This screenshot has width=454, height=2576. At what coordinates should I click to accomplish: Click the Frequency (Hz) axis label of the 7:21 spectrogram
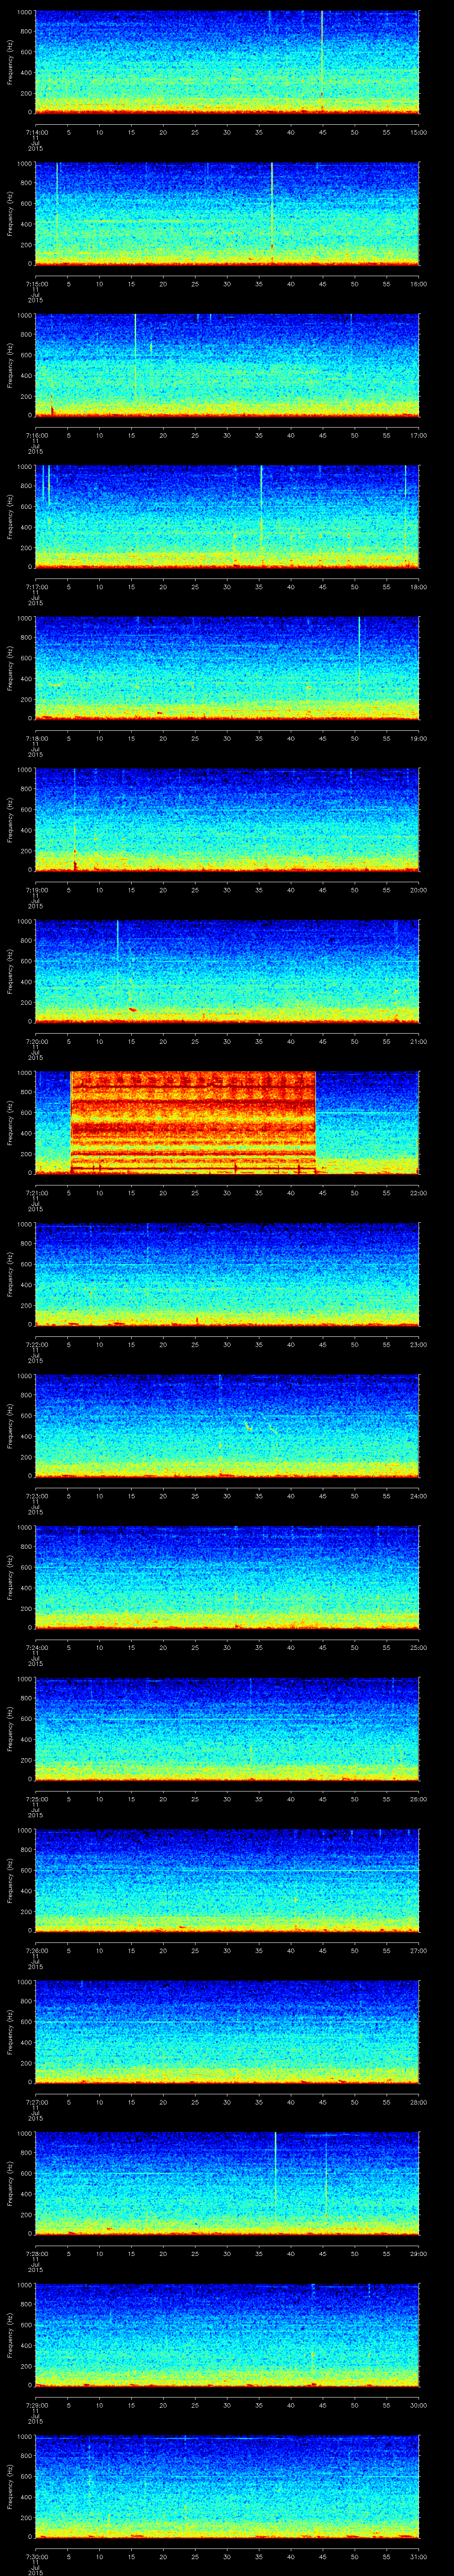click(11, 1121)
